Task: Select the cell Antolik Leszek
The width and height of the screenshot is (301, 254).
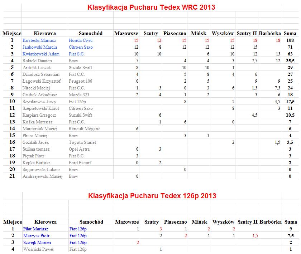Action: 37,68
